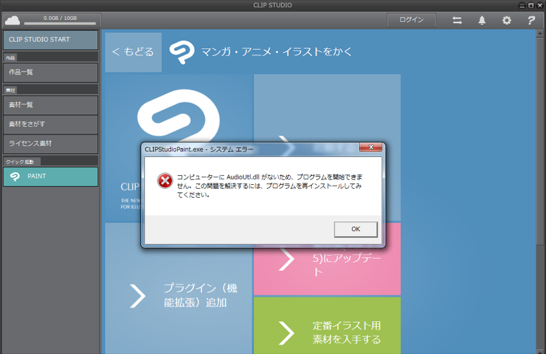
Task: Open 作品一覧 works list
Action: (x=51, y=72)
